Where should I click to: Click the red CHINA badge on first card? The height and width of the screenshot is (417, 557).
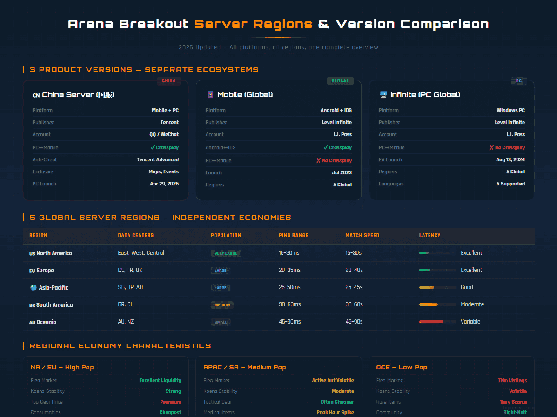pyautogui.click(x=169, y=81)
